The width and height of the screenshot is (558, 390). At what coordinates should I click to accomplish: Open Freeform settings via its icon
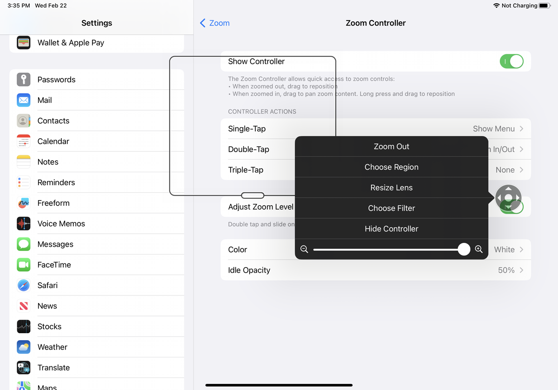tap(23, 203)
